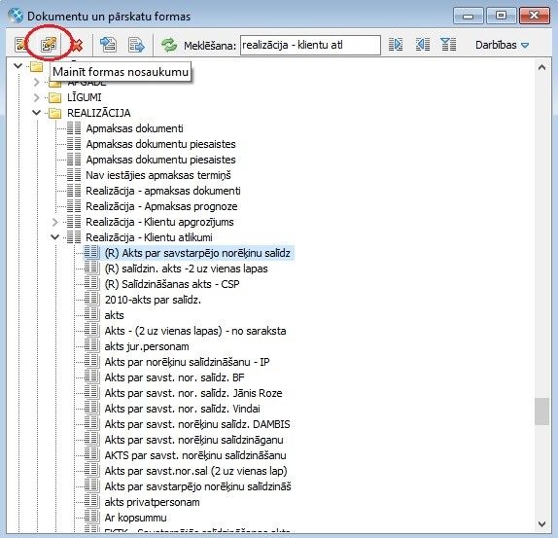
Task: Click form icon beside (R) Salīdzināšanas akts - CSP
Action: click(91, 284)
